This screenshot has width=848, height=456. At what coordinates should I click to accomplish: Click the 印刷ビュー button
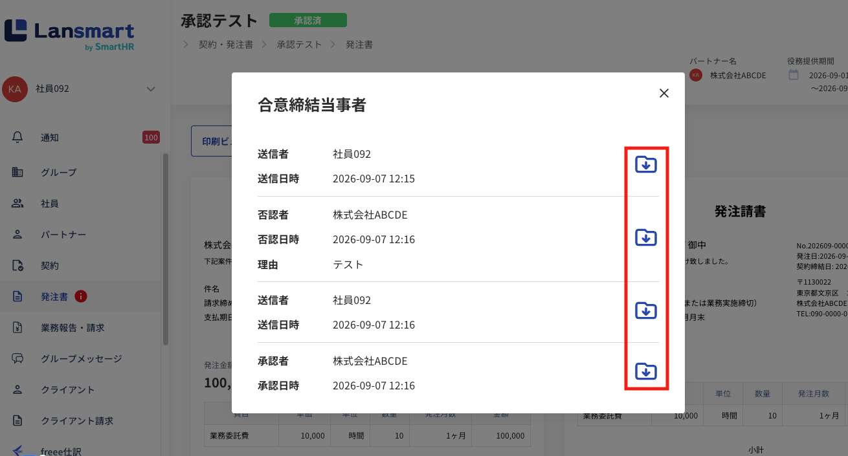tap(212, 141)
